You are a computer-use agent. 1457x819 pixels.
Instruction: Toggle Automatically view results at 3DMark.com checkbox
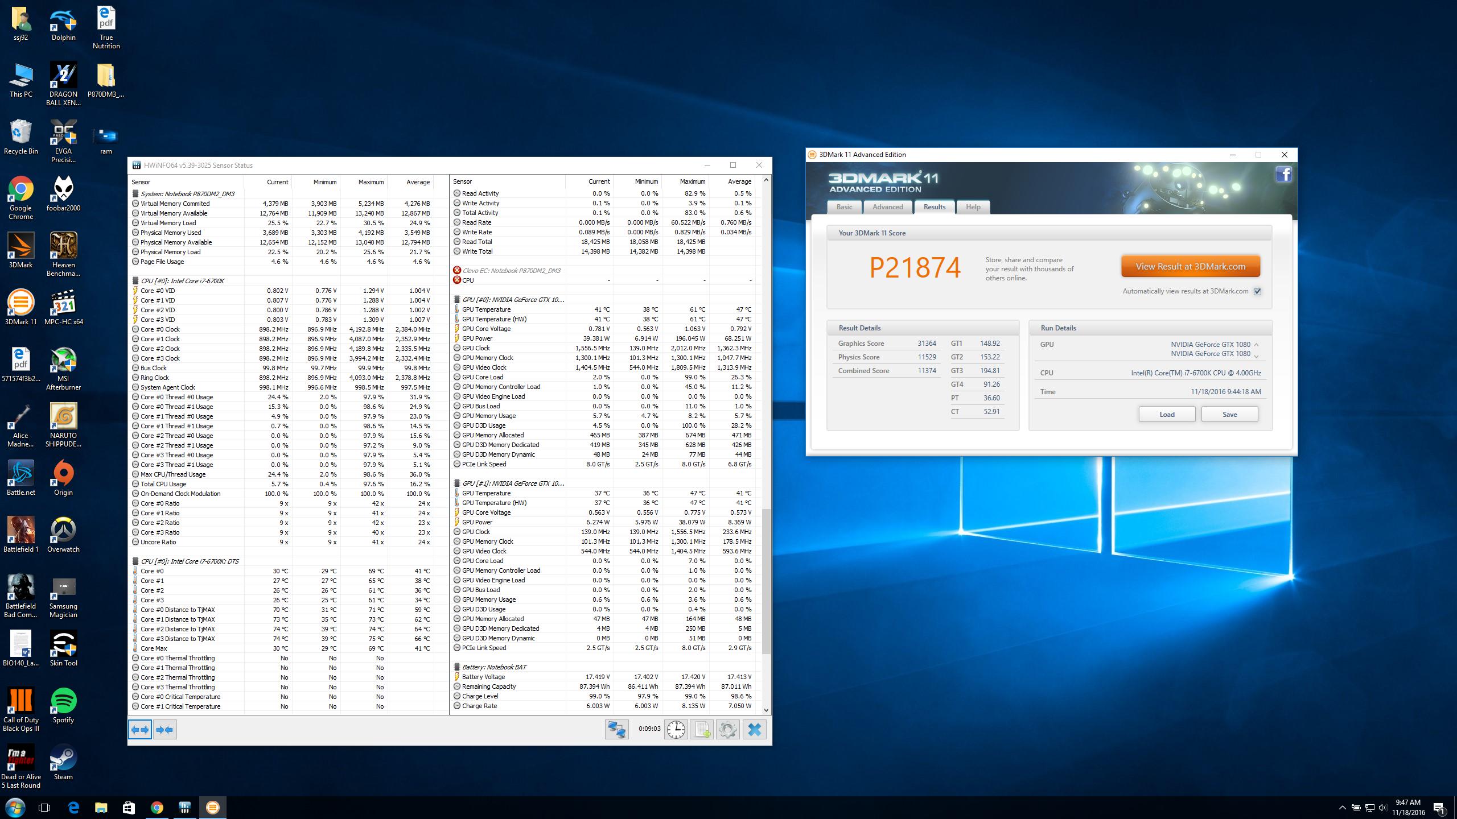pos(1258,291)
